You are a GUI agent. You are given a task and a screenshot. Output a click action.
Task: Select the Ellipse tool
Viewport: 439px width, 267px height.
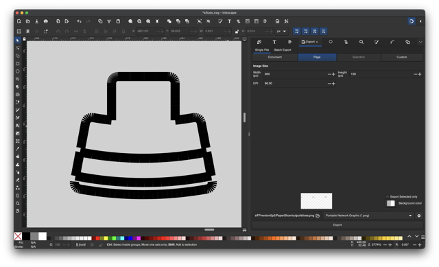point(18,71)
